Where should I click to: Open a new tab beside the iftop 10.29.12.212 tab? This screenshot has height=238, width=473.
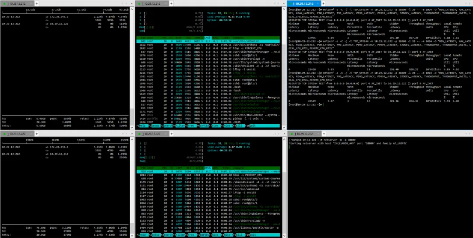tap(36, 3)
